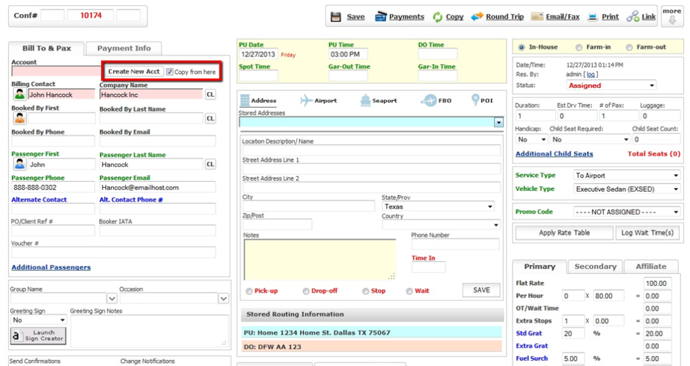The image size is (690, 366).
Task: Expand the Vehicle Type dropdown
Action: point(627,190)
